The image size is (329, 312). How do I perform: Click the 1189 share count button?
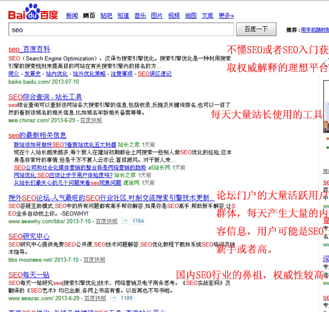coord(127,298)
